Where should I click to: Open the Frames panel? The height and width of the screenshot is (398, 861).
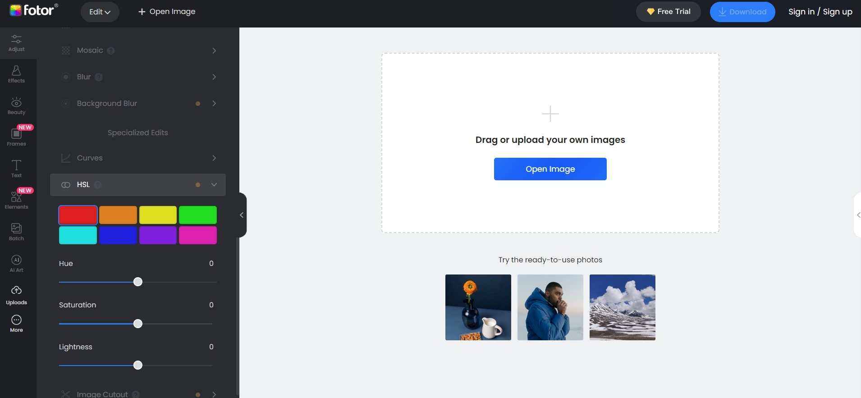(16, 137)
